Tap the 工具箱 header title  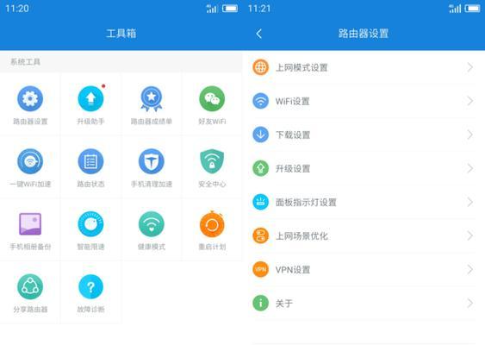point(121,34)
